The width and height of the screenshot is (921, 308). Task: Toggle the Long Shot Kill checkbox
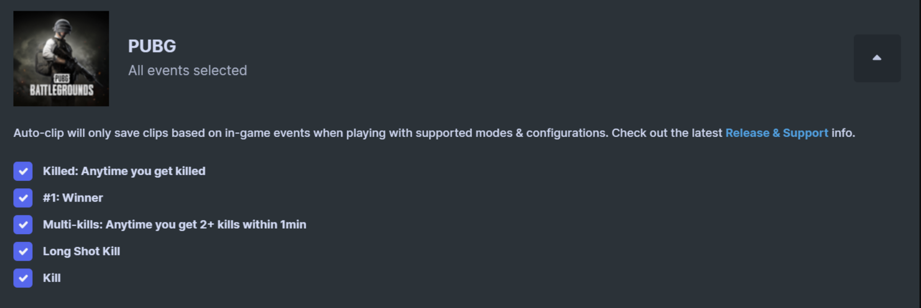[23, 251]
